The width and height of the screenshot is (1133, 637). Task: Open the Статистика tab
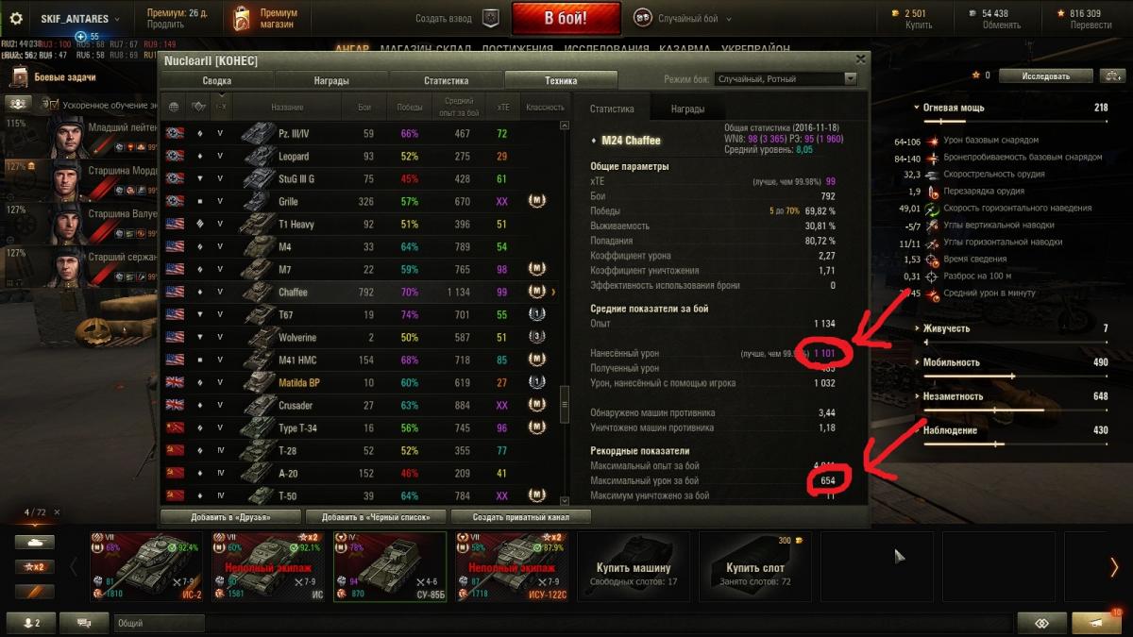(446, 81)
